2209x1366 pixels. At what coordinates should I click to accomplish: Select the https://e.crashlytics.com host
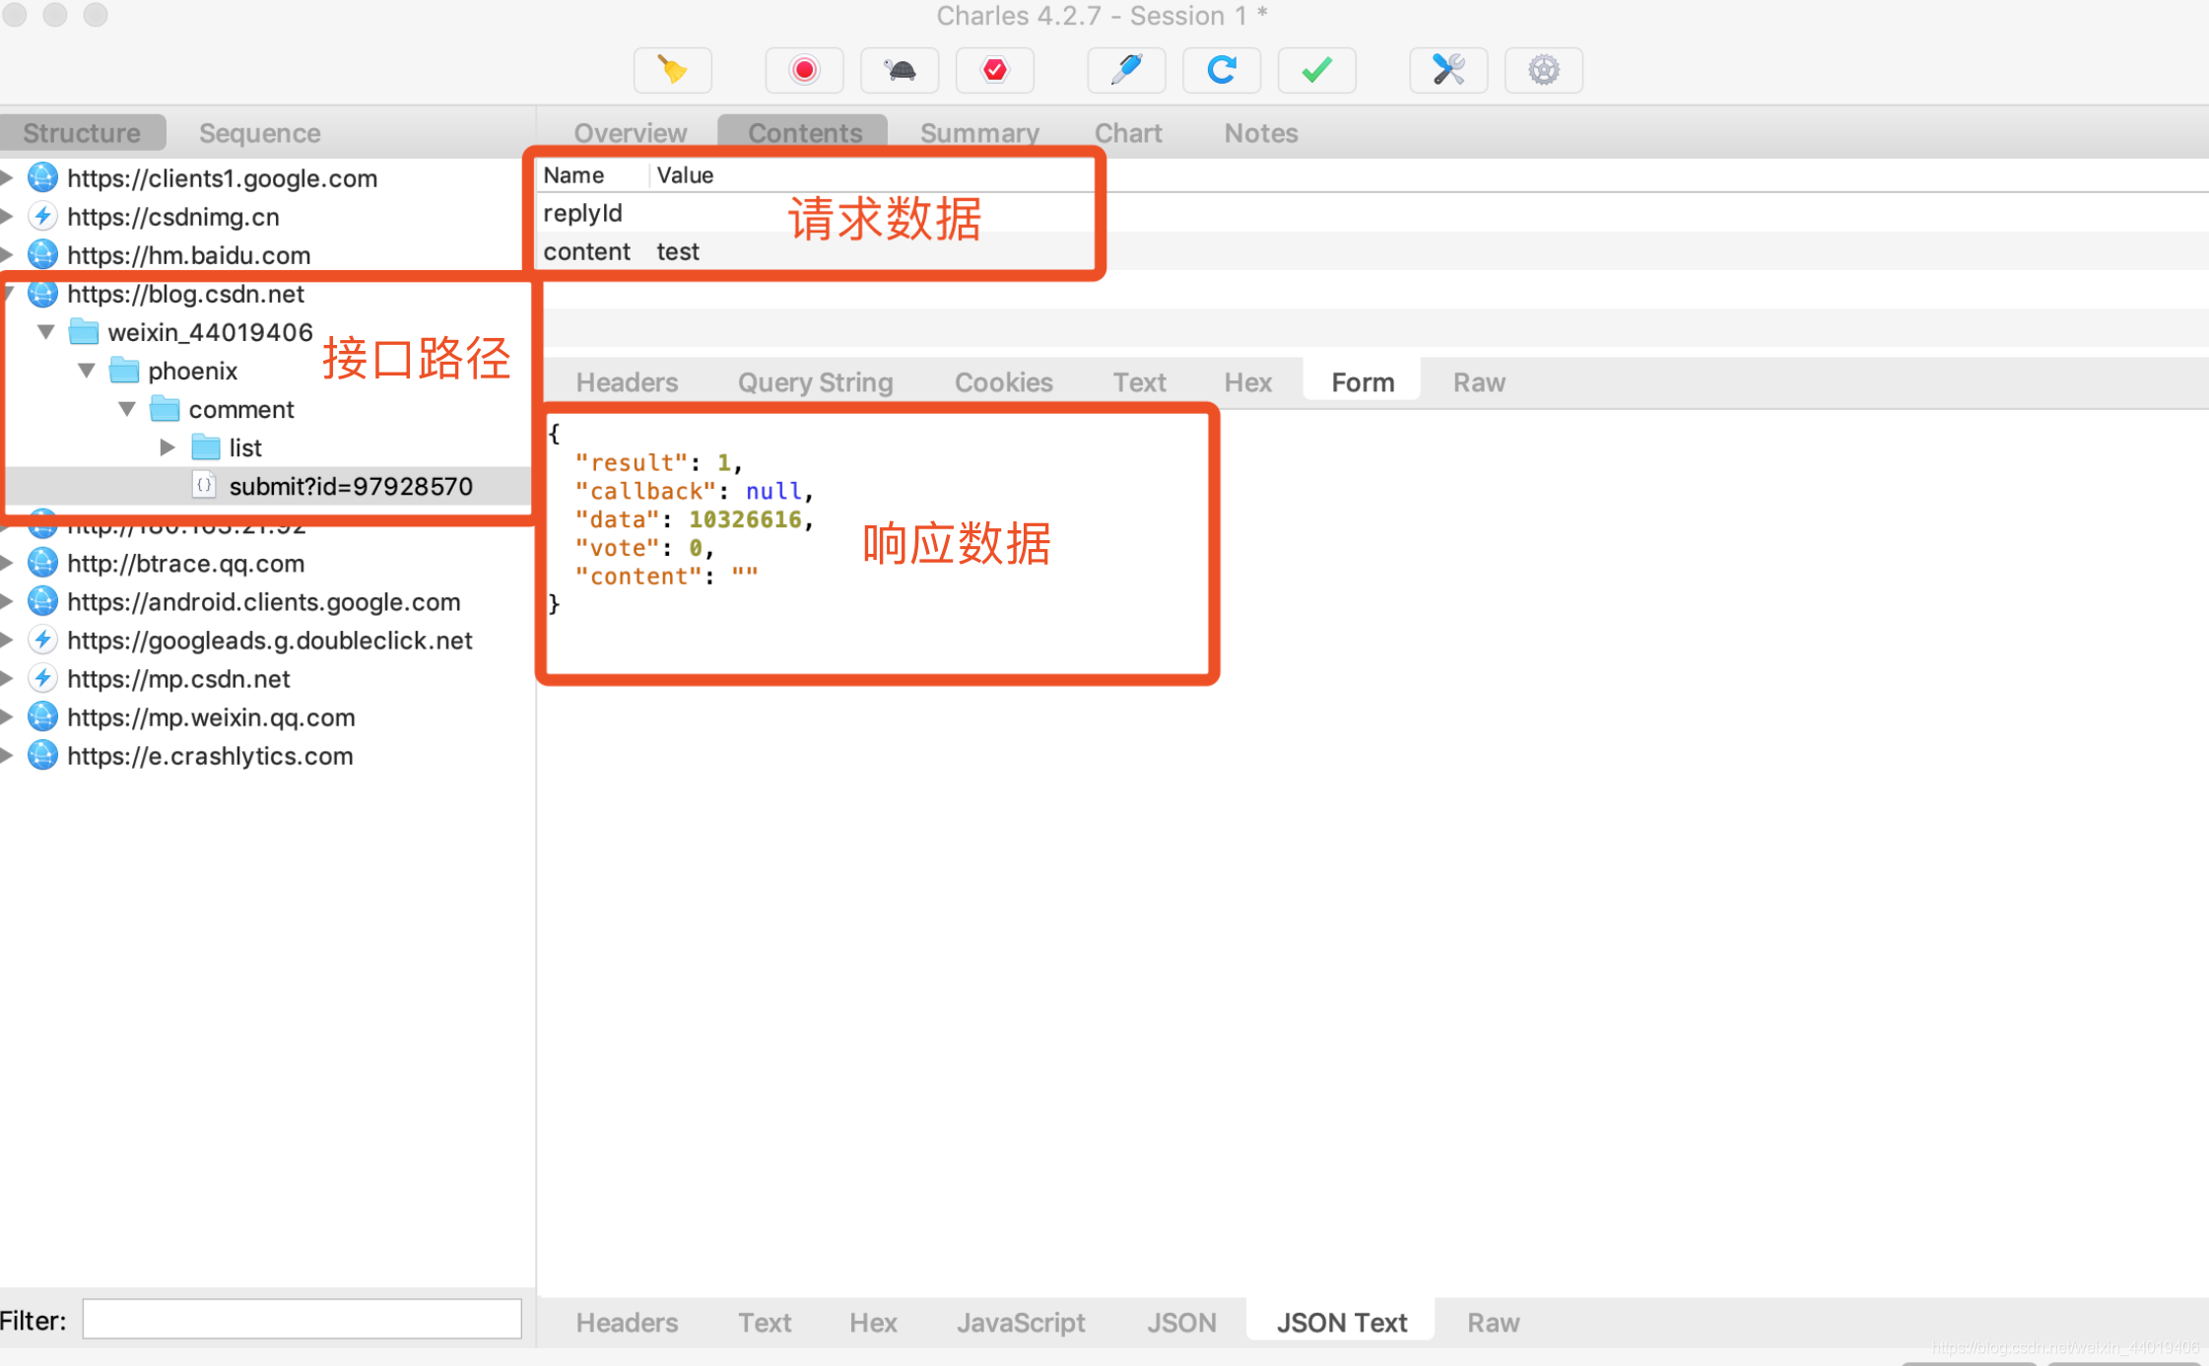(x=210, y=756)
